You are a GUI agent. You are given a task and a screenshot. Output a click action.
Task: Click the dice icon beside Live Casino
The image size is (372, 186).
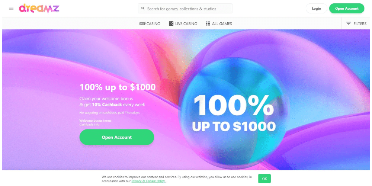[x=171, y=24]
